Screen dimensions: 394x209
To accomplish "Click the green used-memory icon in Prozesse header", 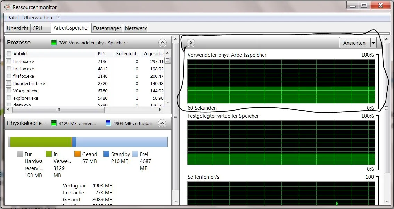I will 54,42.
